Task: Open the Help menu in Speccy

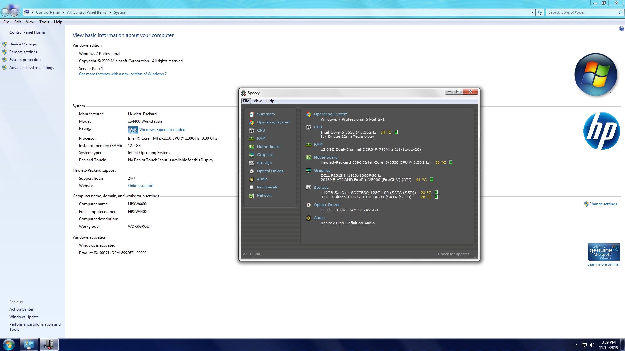Action: coord(270,101)
